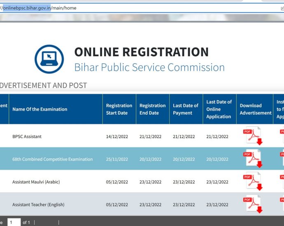Select the BPSC Assistant examination row
284x226 pixels.
27,136
